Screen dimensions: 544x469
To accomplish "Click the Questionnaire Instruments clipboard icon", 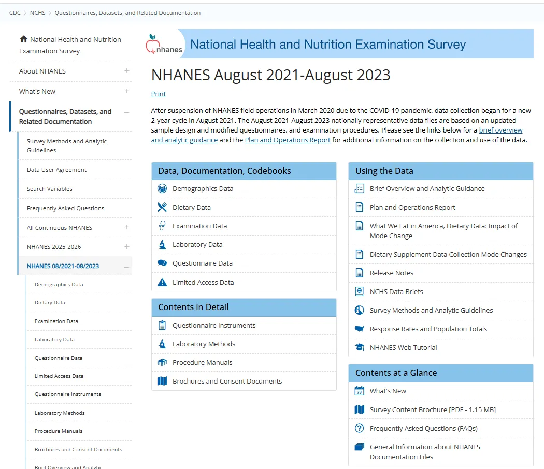I will [162, 325].
